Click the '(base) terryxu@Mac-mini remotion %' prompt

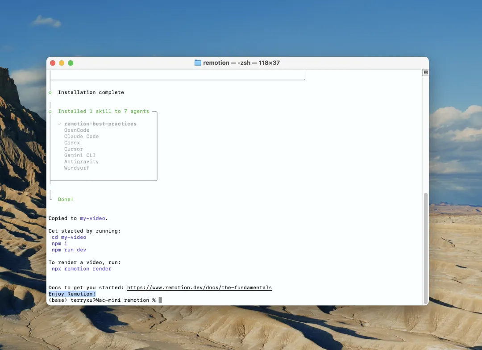tap(102, 300)
